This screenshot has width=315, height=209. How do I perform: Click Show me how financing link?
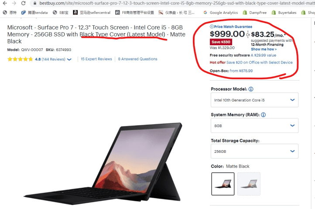coord(264,49)
